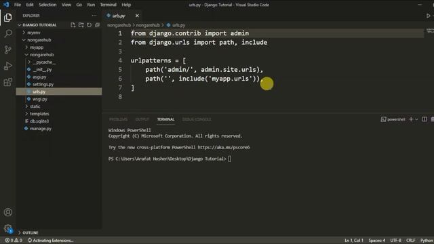Run the Python file
This screenshot has width=434, height=244.
(428, 16)
